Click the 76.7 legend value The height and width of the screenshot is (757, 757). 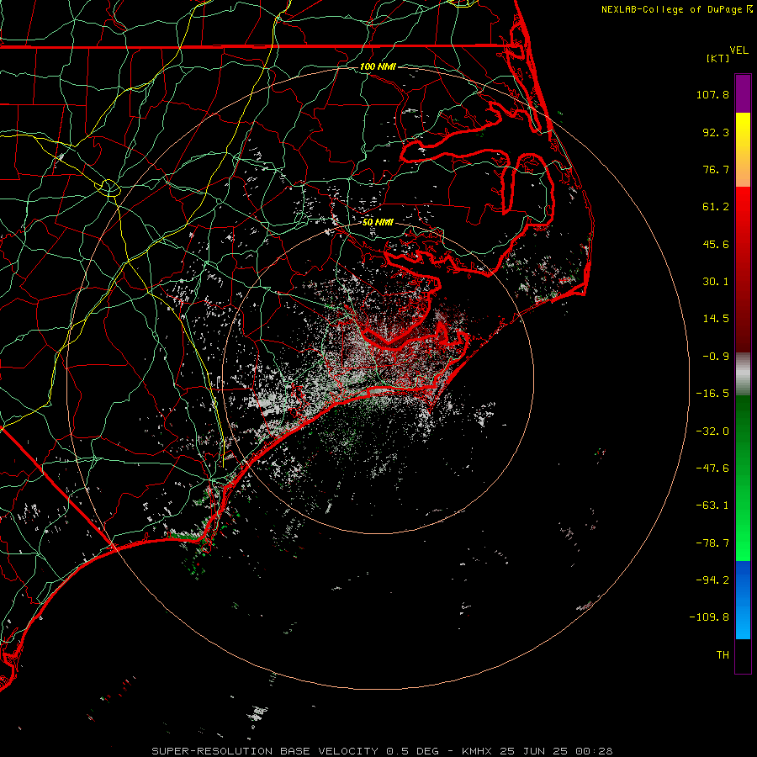pyautogui.click(x=716, y=169)
